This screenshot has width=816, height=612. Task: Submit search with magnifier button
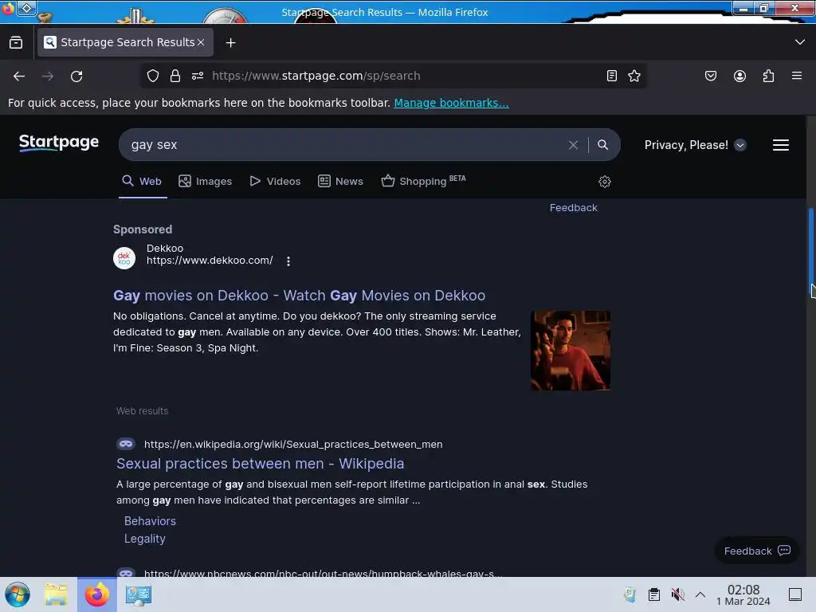pos(602,145)
